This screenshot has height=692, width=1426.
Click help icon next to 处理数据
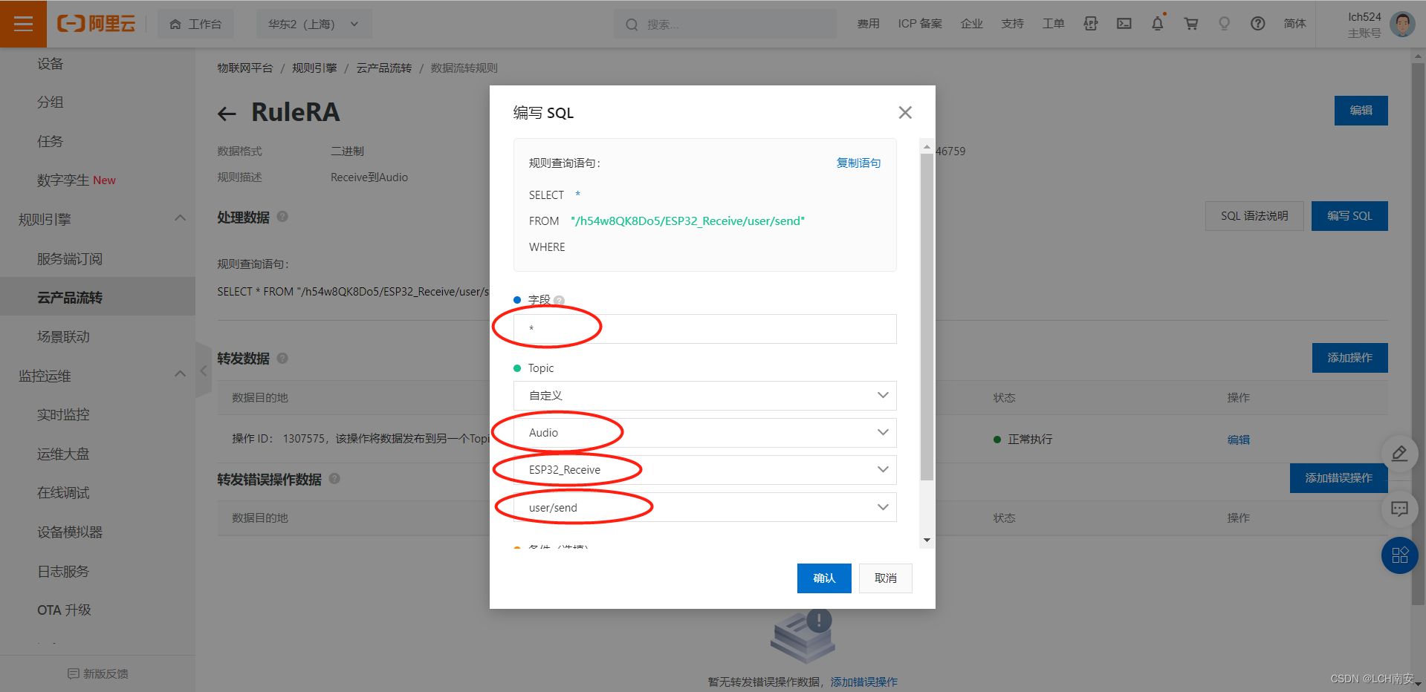coord(282,217)
